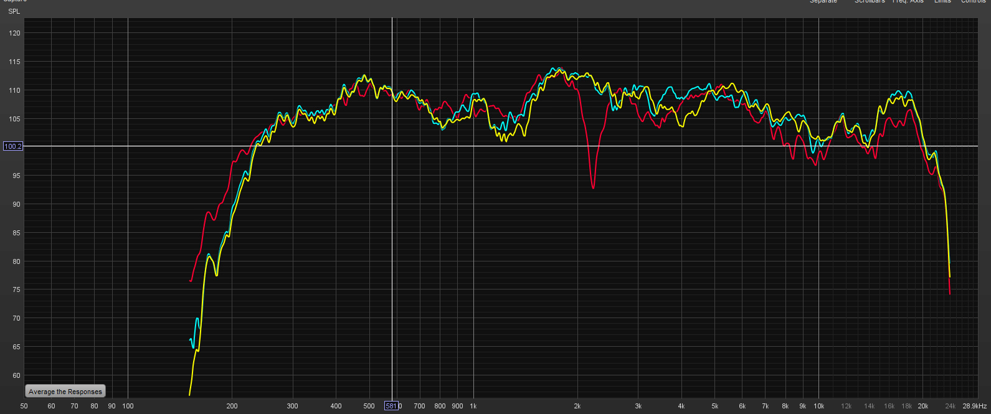Select the SPL axis label

[x=14, y=11]
